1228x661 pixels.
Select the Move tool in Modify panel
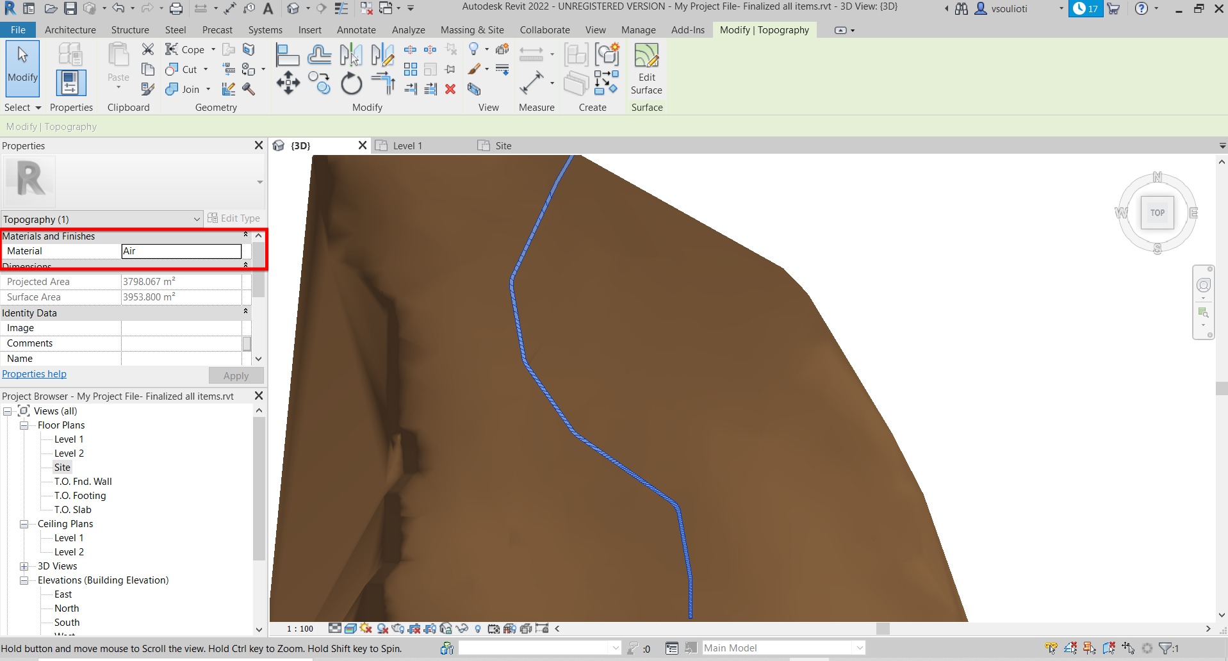coord(288,83)
